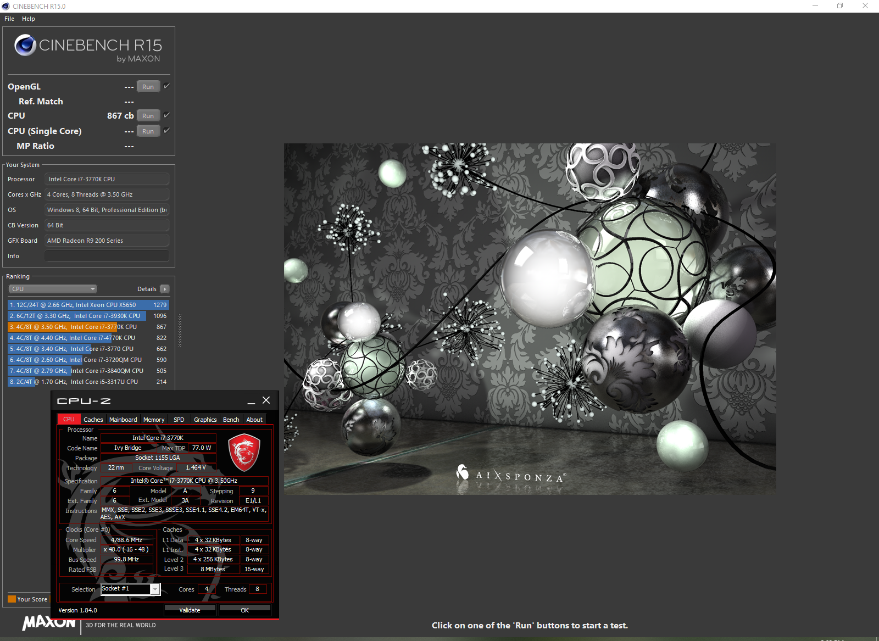Select ranking row 7 Intel Core i7-3840QM
Screen dimensions: 879x641
[x=88, y=371]
